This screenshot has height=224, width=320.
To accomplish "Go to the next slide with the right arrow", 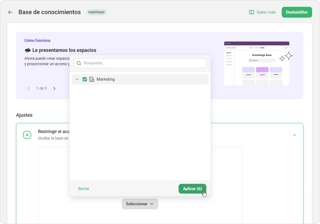I will click(x=54, y=89).
